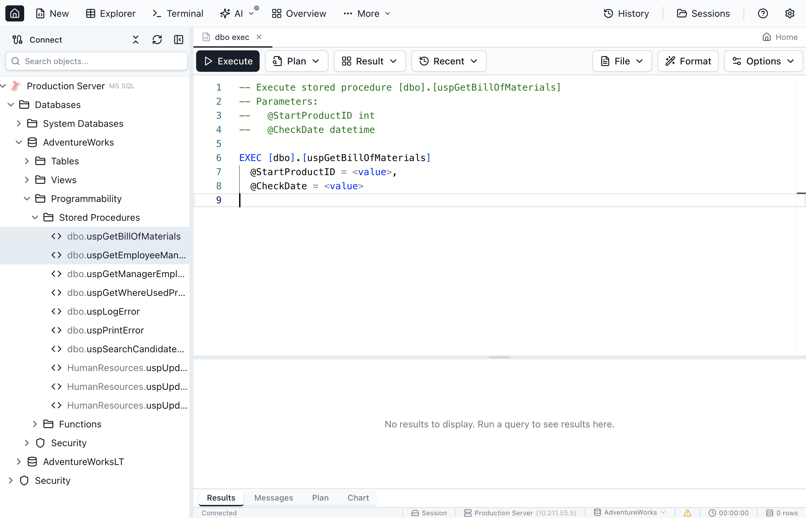The image size is (806, 518).
Task: Open the Sessions view
Action: tap(703, 13)
